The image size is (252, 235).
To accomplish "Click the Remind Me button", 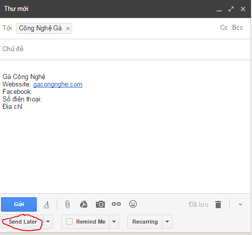I will [x=85, y=222].
